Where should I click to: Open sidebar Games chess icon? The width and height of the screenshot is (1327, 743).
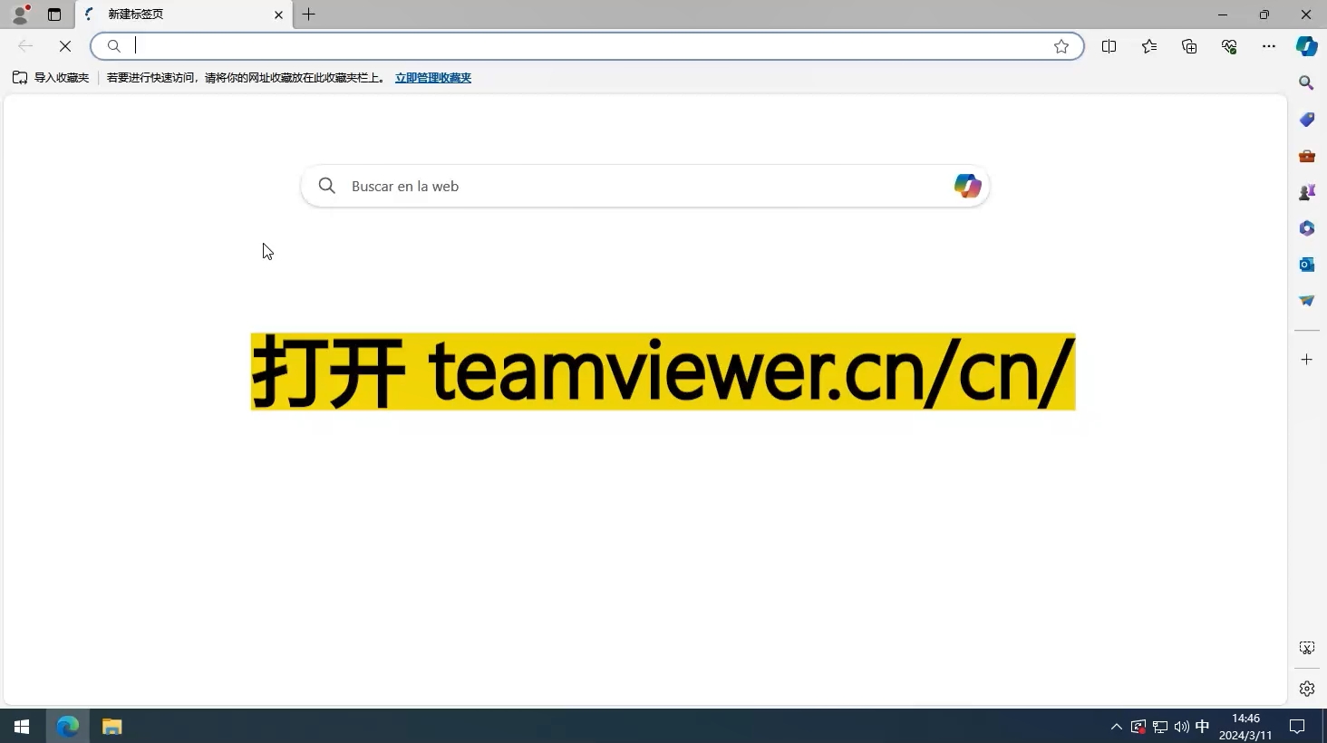pyautogui.click(x=1306, y=192)
